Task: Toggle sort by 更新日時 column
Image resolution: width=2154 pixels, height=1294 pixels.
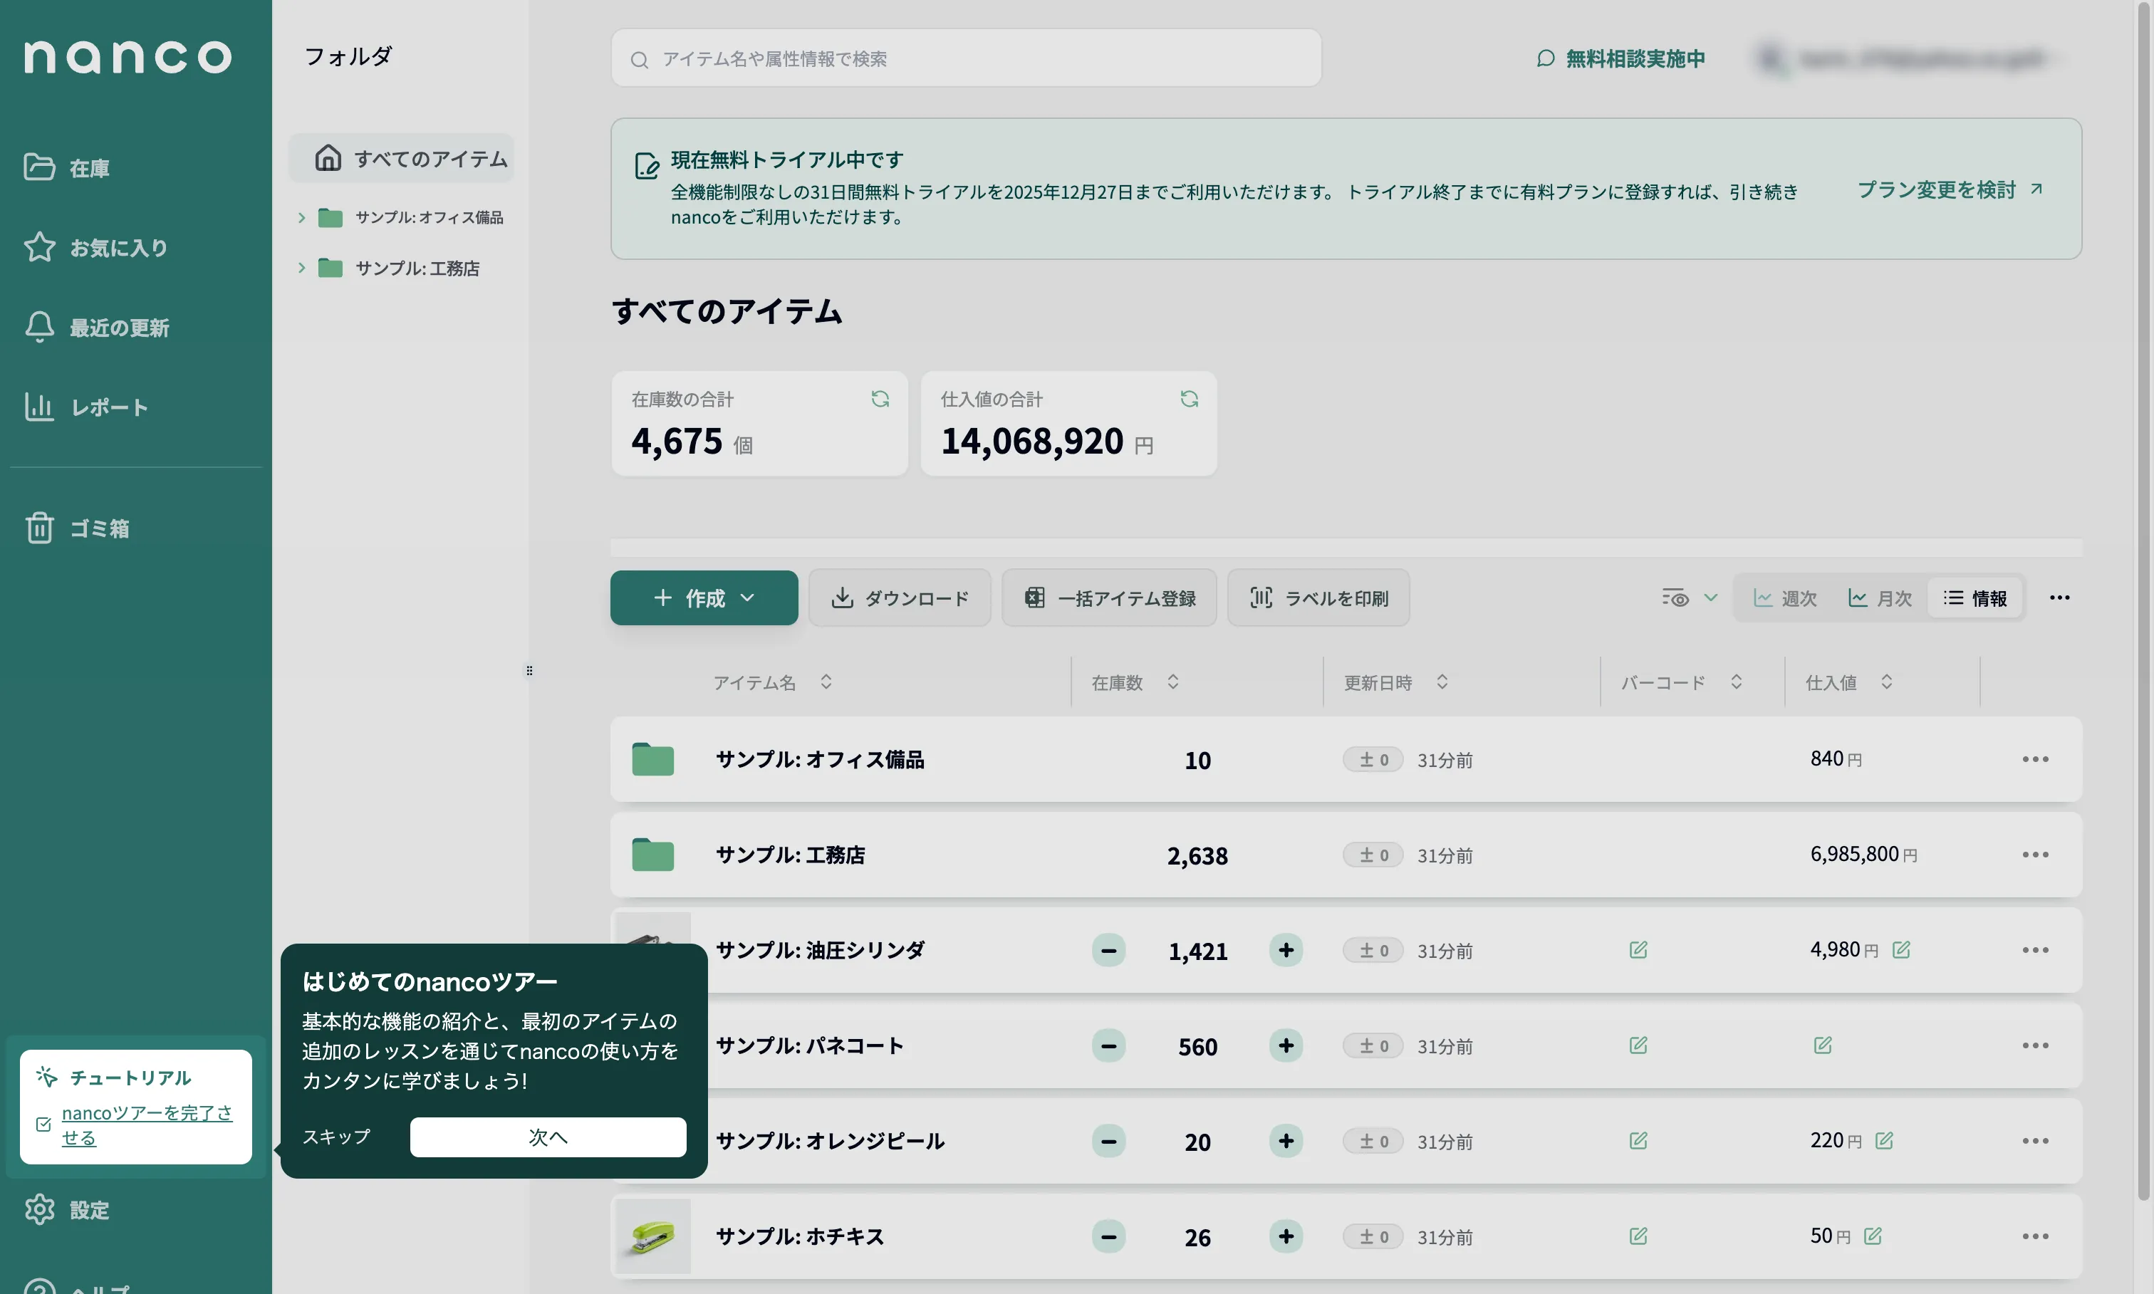Action: pos(1443,682)
